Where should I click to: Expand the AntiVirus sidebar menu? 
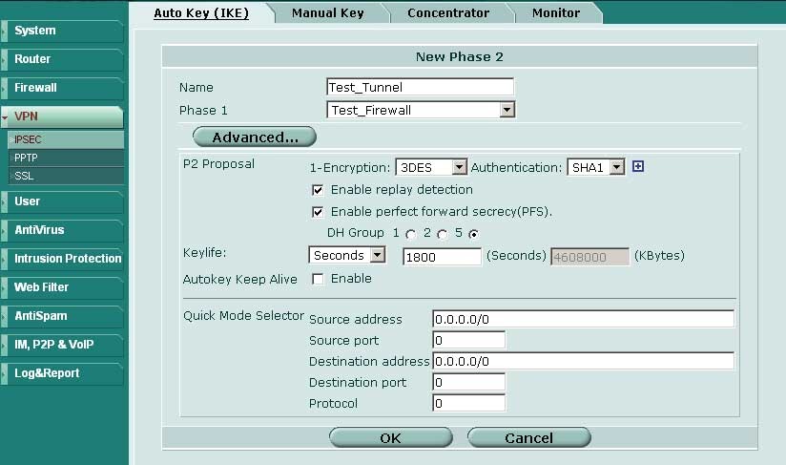[62, 230]
